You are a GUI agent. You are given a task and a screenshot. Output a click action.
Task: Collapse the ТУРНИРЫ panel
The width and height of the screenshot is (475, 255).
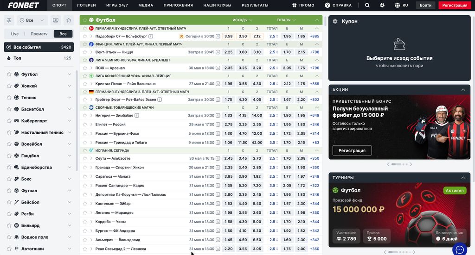[x=463, y=178]
